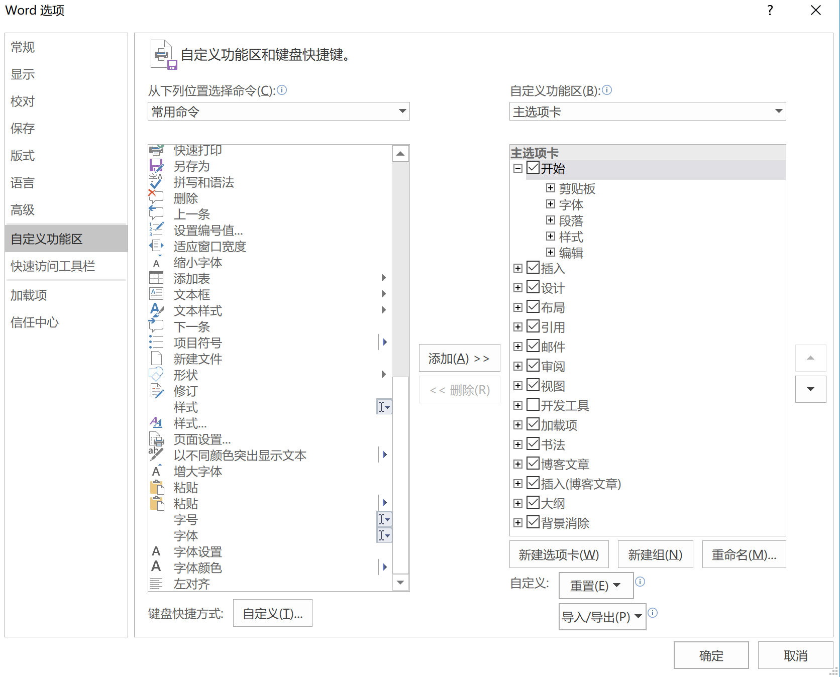Screen dimensions: 840x677
Task: Click the shrink font (缩小字体) icon
Action: pyautogui.click(x=156, y=262)
